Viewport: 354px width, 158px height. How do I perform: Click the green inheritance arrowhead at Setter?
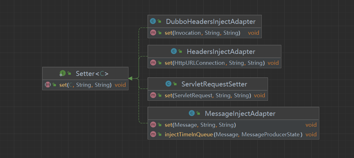tap(130, 79)
